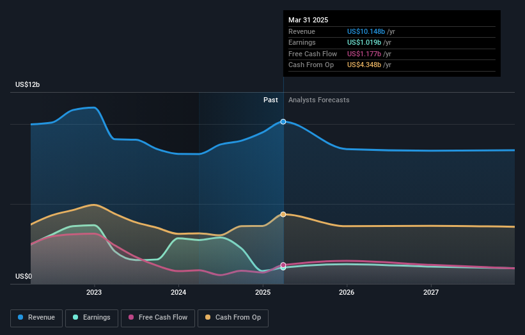The image size is (525, 335).
Task: Click the pink Free Cash Flow data point
Action: point(283,265)
